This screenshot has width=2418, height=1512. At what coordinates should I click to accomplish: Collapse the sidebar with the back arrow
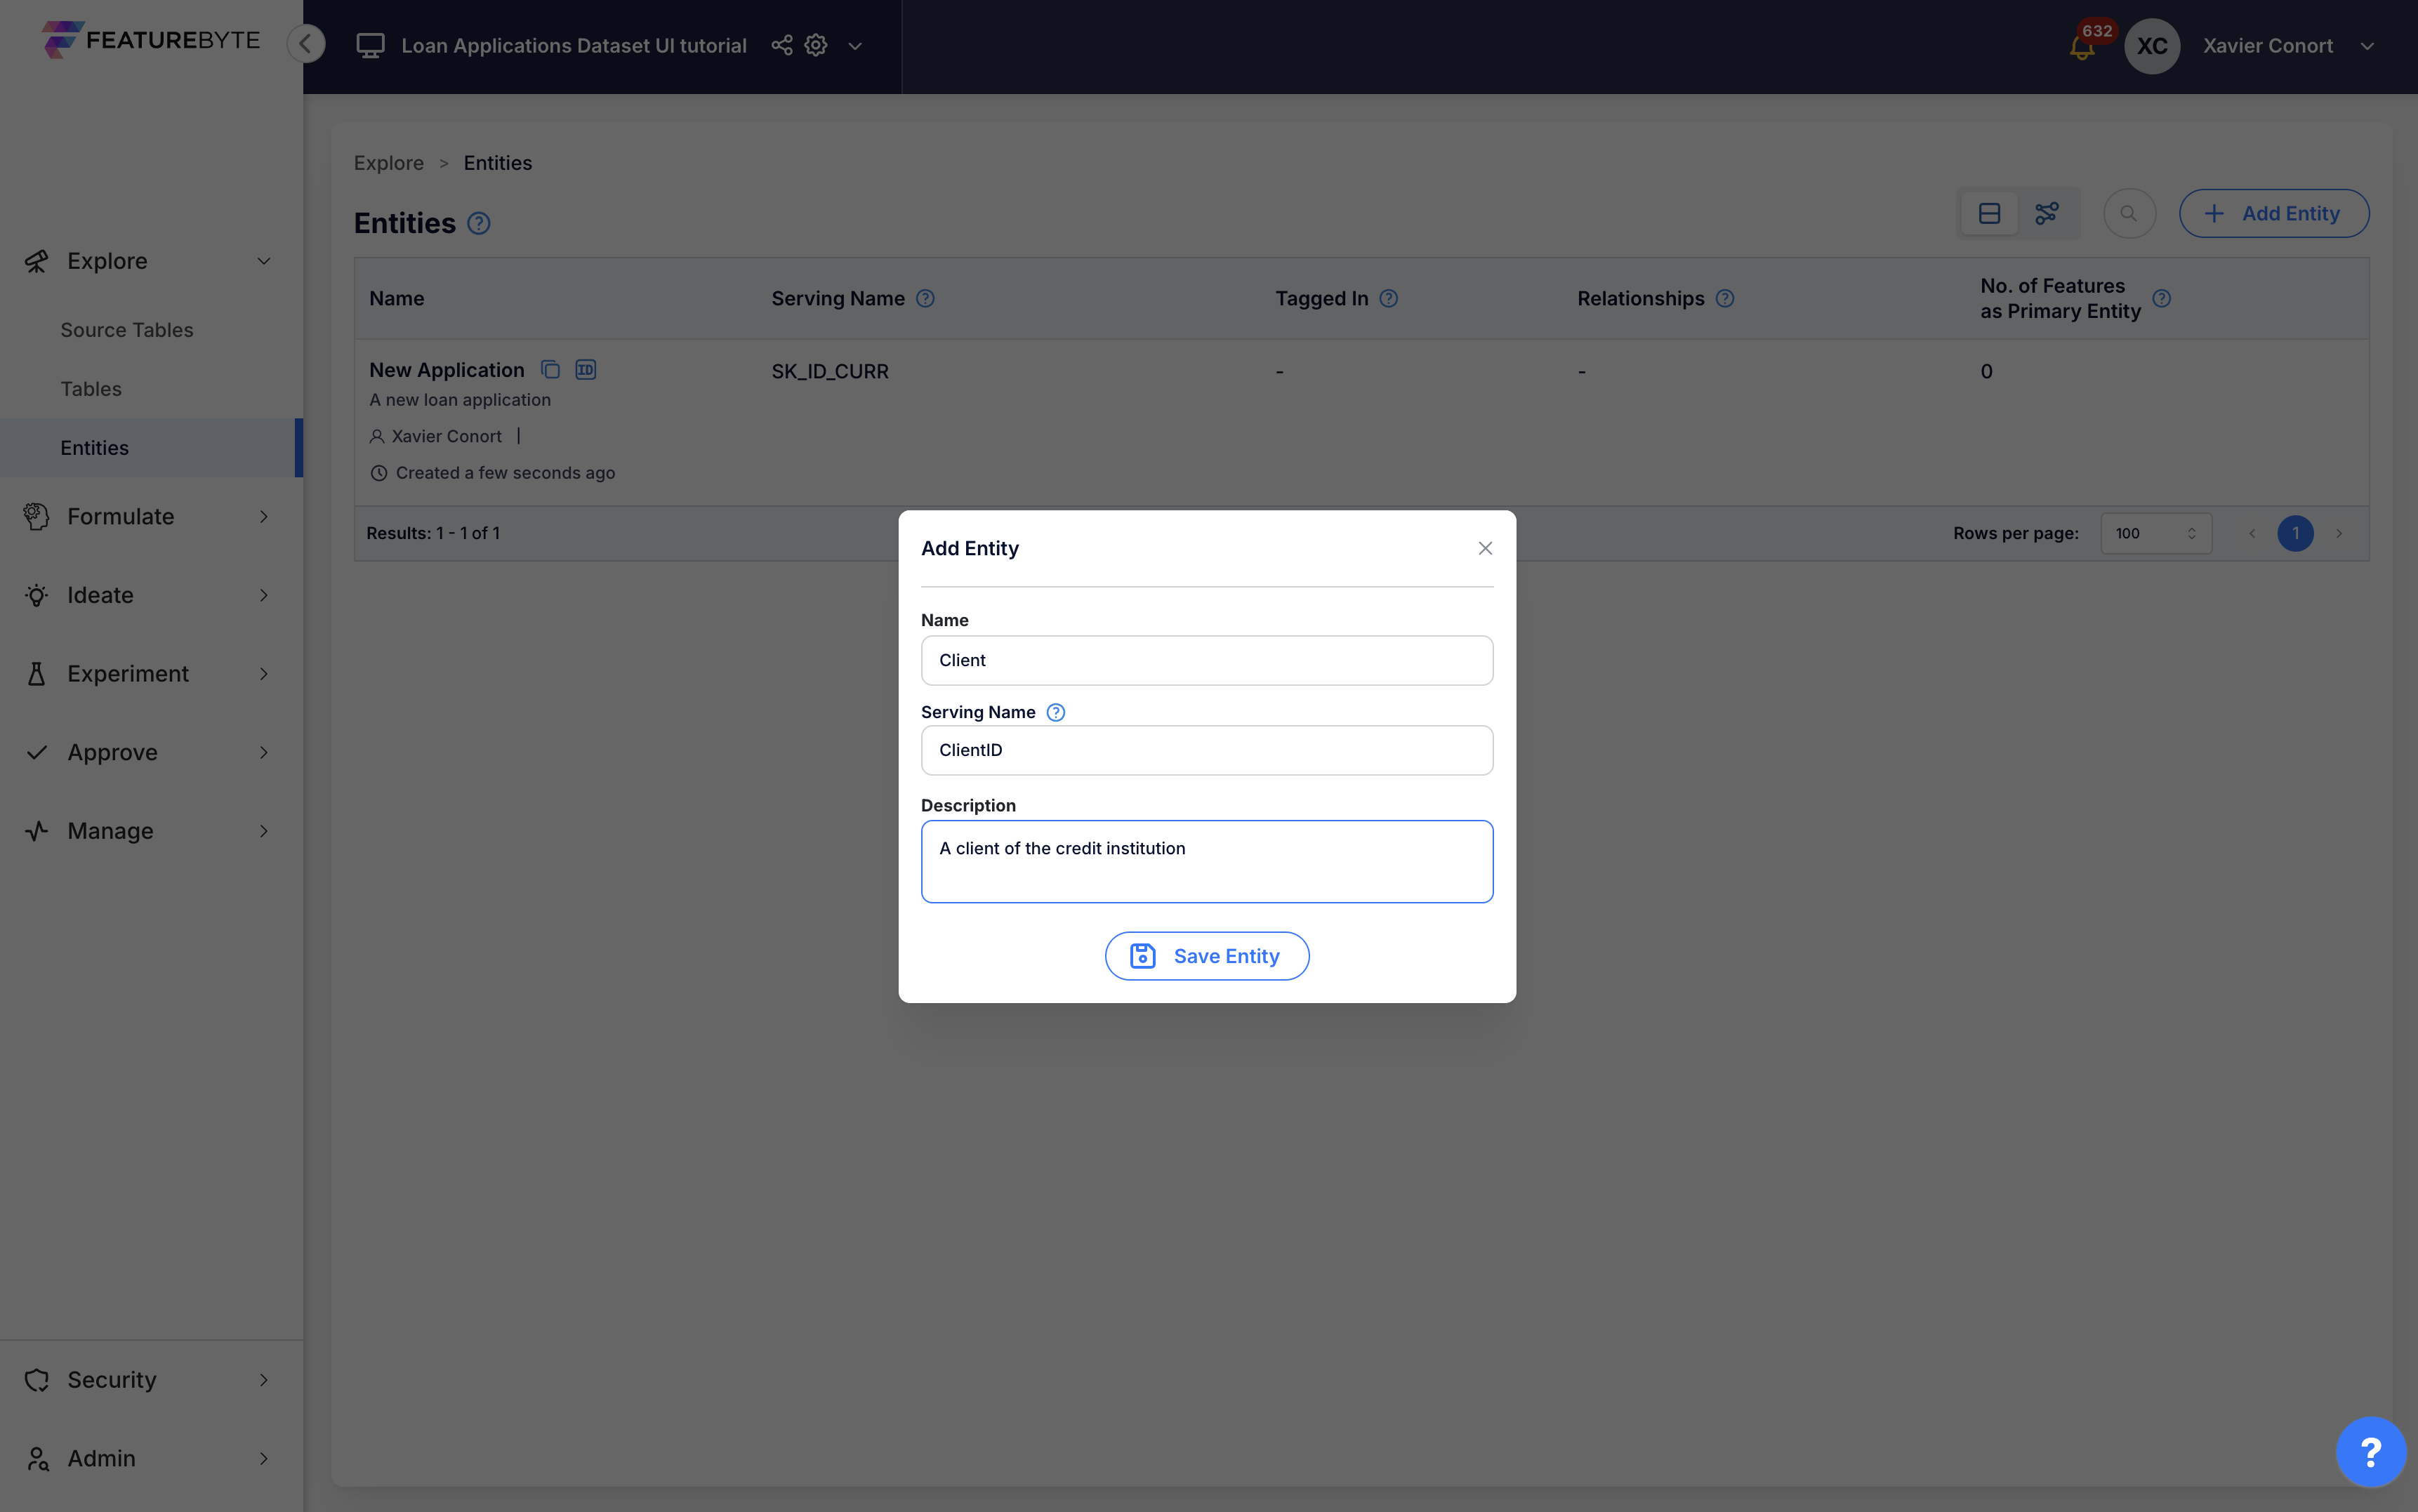click(x=306, y=44)
